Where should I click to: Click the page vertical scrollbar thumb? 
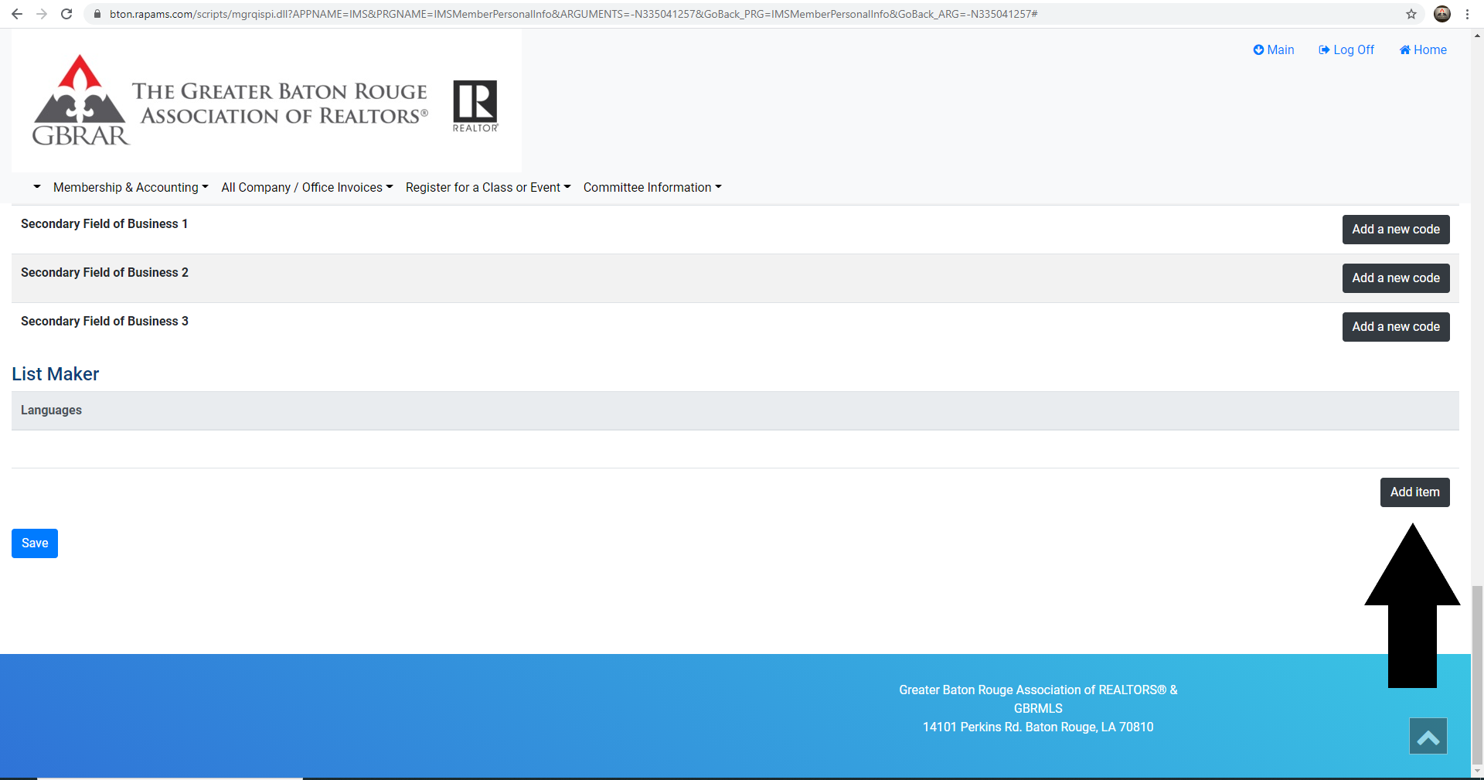point(1477,674)
